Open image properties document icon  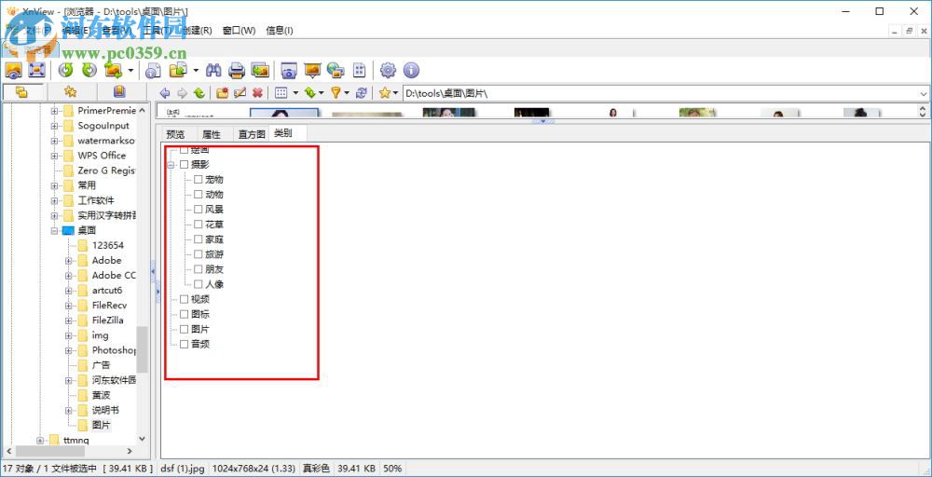(x=154, y=70)
